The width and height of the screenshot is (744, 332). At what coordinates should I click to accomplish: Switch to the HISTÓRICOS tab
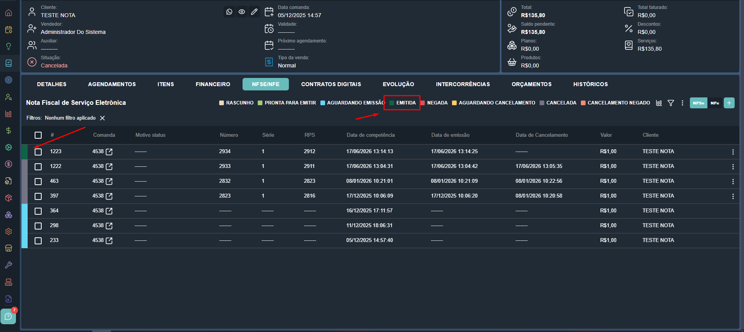coord(591,84)
